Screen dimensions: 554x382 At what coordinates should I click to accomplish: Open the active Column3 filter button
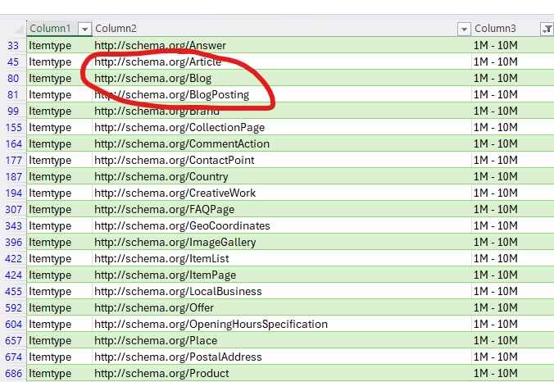click(x=547, y=29)
